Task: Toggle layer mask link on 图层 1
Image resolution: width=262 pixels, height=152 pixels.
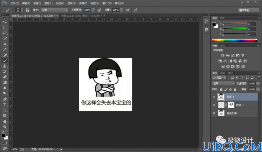Action: (x=226, y=105)
